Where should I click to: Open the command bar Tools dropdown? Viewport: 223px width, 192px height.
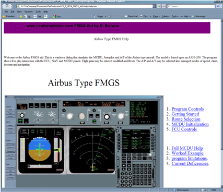pyautogui.click(x=175, y=16)
